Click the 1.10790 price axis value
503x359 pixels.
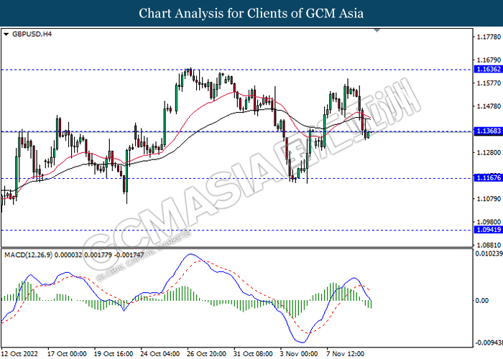point(489,199)
